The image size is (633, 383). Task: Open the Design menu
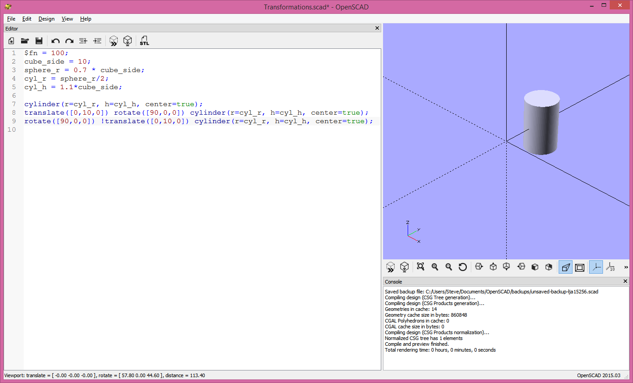[46, 19]
